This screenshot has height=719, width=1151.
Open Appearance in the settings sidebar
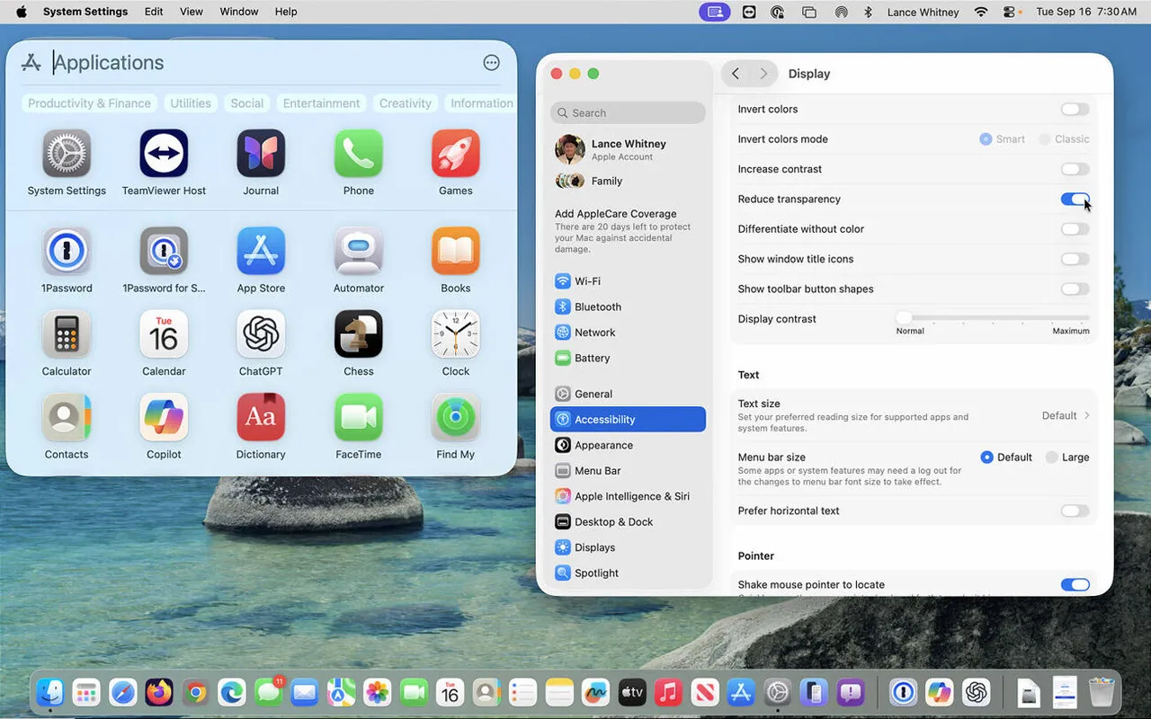(603, 445)
